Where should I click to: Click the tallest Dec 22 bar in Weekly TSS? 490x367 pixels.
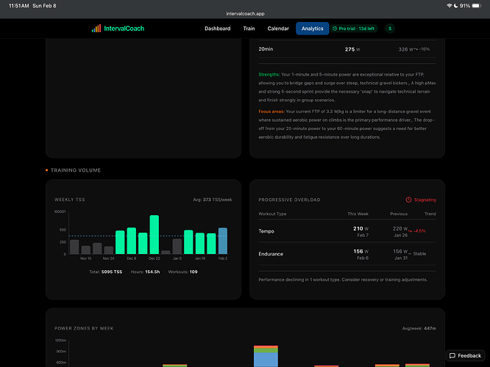point(155,234)
